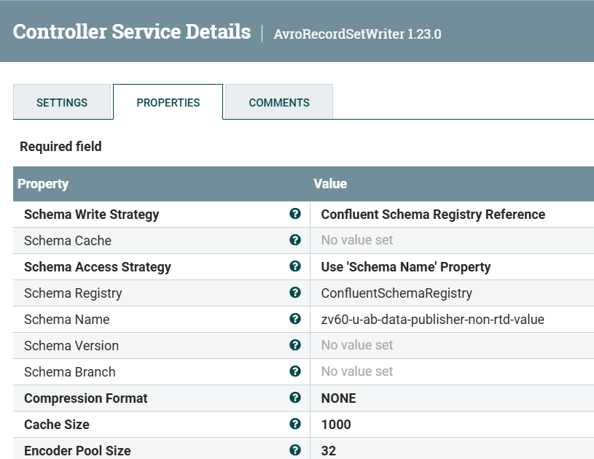Open Schema Access Strategy value dropdown

(452, 266)
